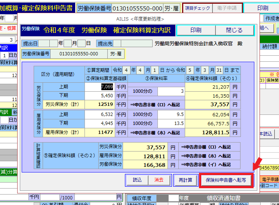Select 雇用保険 下期 amount field 4,945
Screen dimensions: 279x205
(99, 123)
